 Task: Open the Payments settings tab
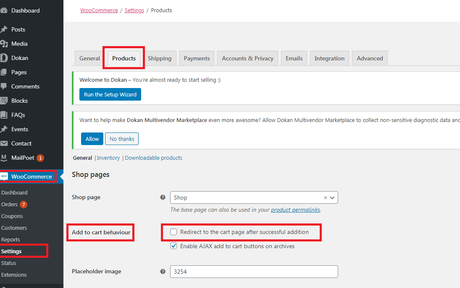[197, 58]
